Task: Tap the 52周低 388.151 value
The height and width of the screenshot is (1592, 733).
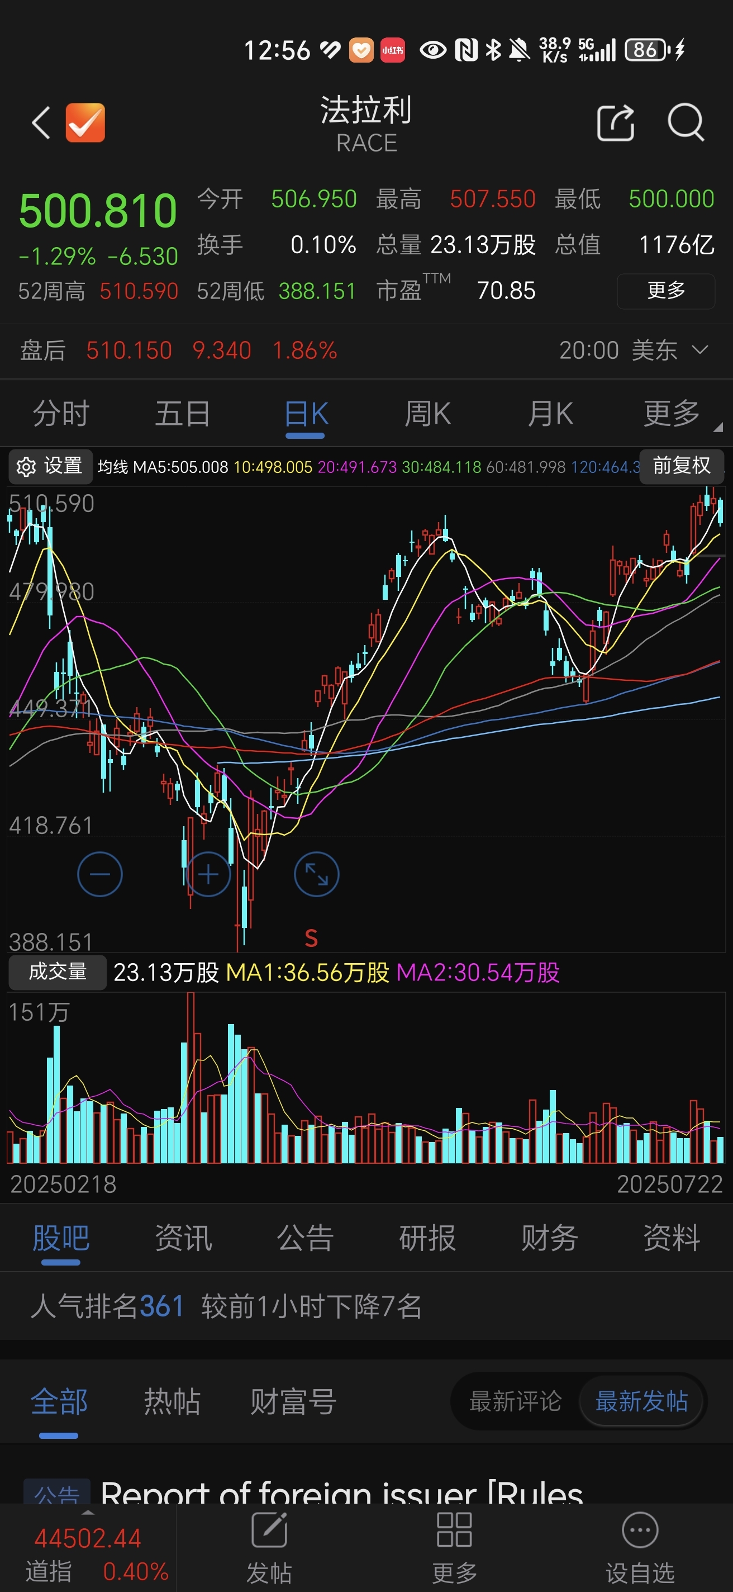Action: (x=317, y=291)
